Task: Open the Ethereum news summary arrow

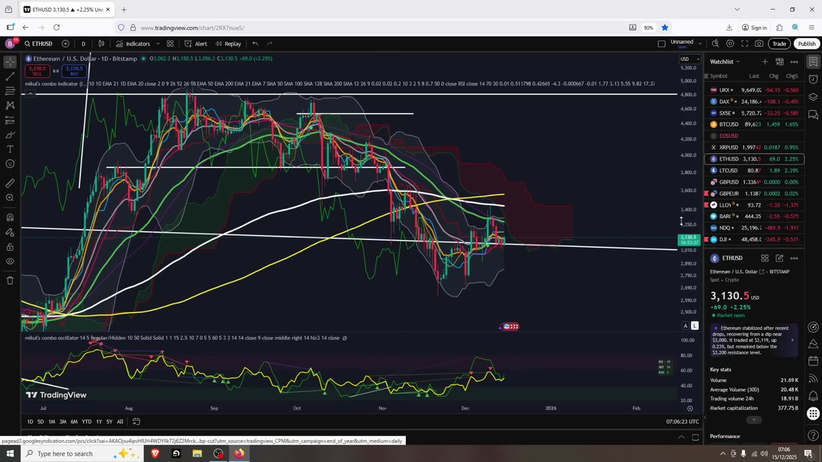Action: tap(792, 340)
